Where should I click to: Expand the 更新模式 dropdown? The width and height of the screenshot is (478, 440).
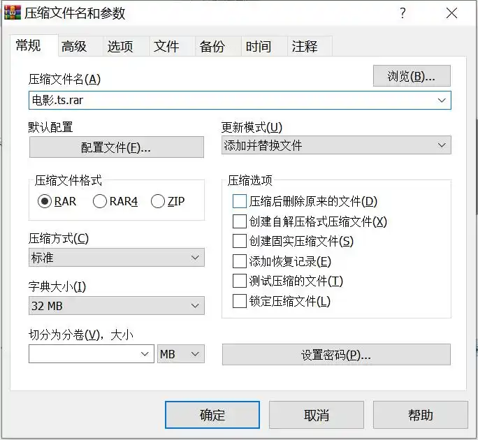point(336,145)
